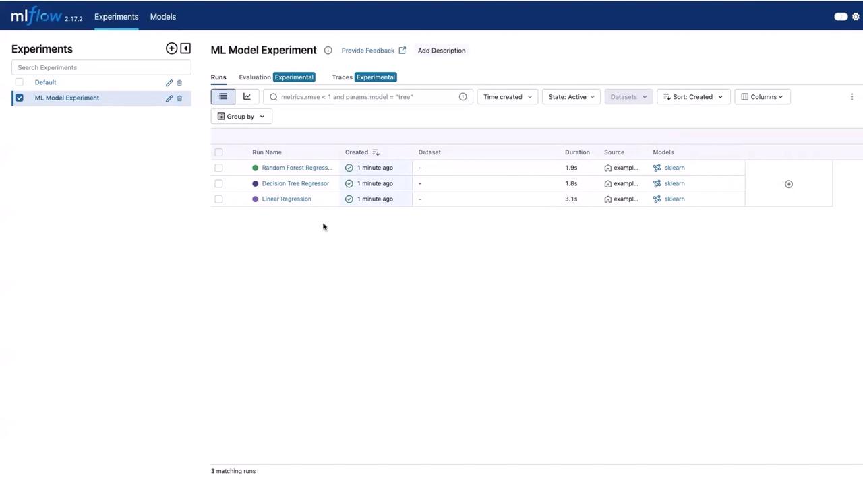
Task: Open the Linear Regression run
Action: [x=287, y=199]
